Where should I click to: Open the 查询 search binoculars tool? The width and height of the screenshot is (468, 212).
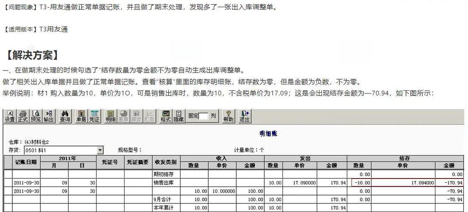click(65, 116)
